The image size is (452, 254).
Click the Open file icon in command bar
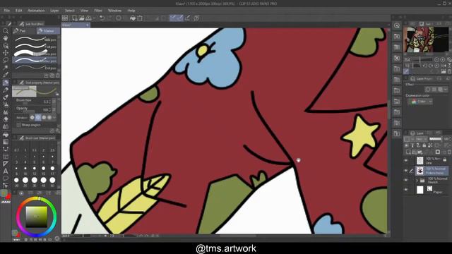82,18
